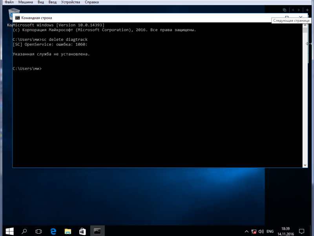Click the left triangle arrow near top right
Viewport: 314px width, 236px height.
tap(293, 10)
